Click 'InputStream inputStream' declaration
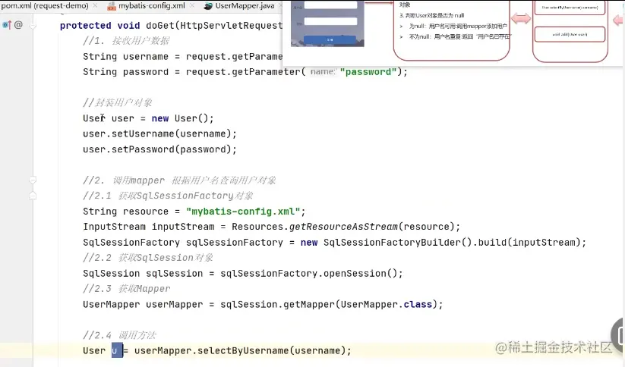This screenshot has width=625, height=367. (x=149, y=227)
